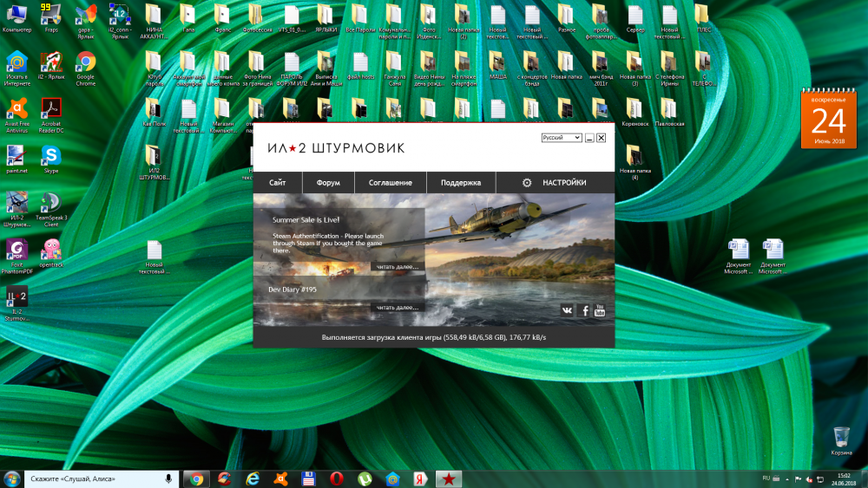This screenshot has width=868, height=488.
Task: Open the il2 - Ярлык shortcut
Action: pos(51,65)
